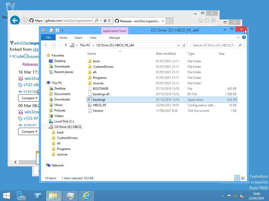Open Videos under This PC
This screenshot has width=269, height=201.
coord(59,116)
